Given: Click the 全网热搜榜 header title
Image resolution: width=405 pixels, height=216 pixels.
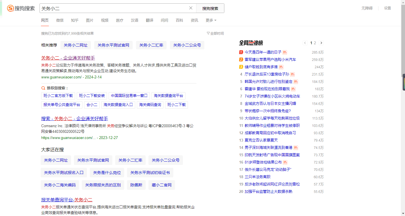Looking at the screenshot, I should point(251,43).
